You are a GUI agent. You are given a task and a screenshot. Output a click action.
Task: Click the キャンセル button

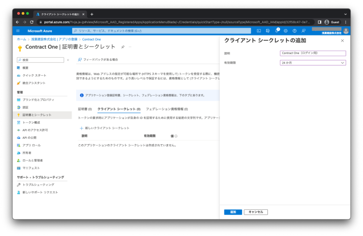pos(256,212)
